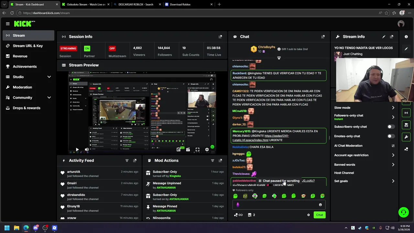The height and width of the screenshot is (233, 414).
Task: Pop out the Activity Feed panel
Action: pos(135,161)
